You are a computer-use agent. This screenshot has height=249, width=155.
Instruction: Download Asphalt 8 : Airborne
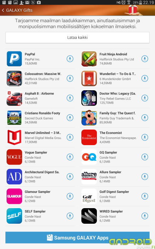(70, 98)
